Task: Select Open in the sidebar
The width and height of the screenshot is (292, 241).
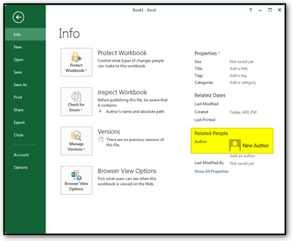Action: pyautogui.click(x=25, y=60)
